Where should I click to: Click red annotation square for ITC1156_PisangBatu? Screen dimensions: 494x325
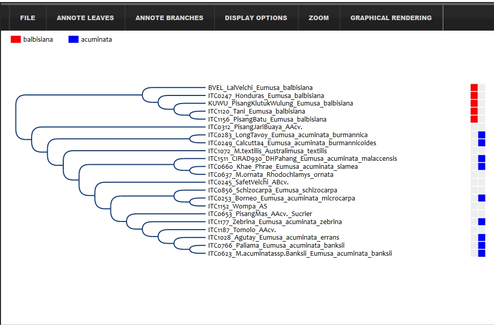474,119
